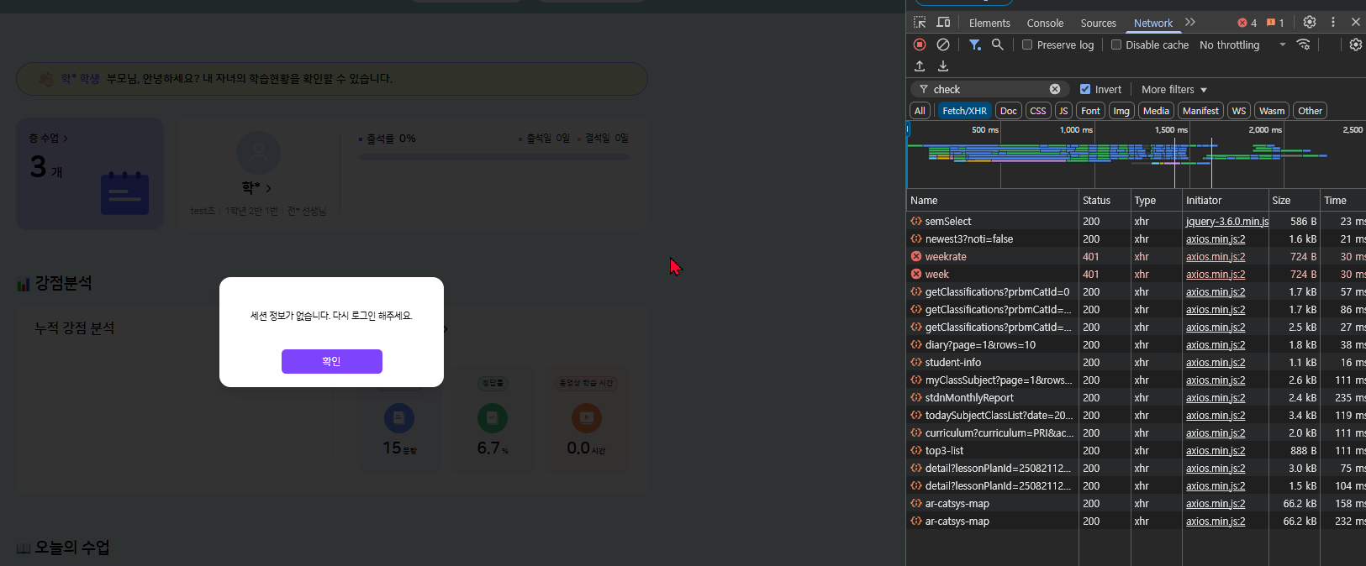1366x566 pixels.
Task: Clear the network log
Action: [943, 45]
